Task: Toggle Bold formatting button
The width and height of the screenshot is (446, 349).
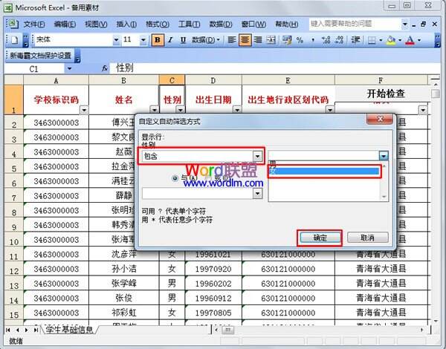Action: 158,40
